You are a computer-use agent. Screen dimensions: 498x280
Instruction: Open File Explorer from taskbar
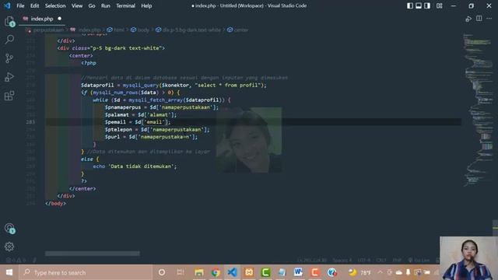[x=199, y=272]
